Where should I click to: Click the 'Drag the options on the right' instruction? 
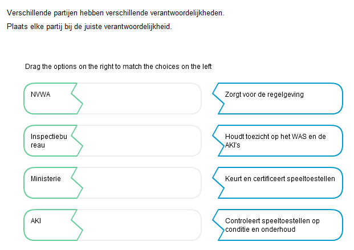(x=119, y=67)
